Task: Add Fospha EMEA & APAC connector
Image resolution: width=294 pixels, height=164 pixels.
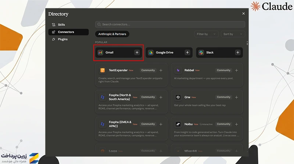Action: point(161,124)
